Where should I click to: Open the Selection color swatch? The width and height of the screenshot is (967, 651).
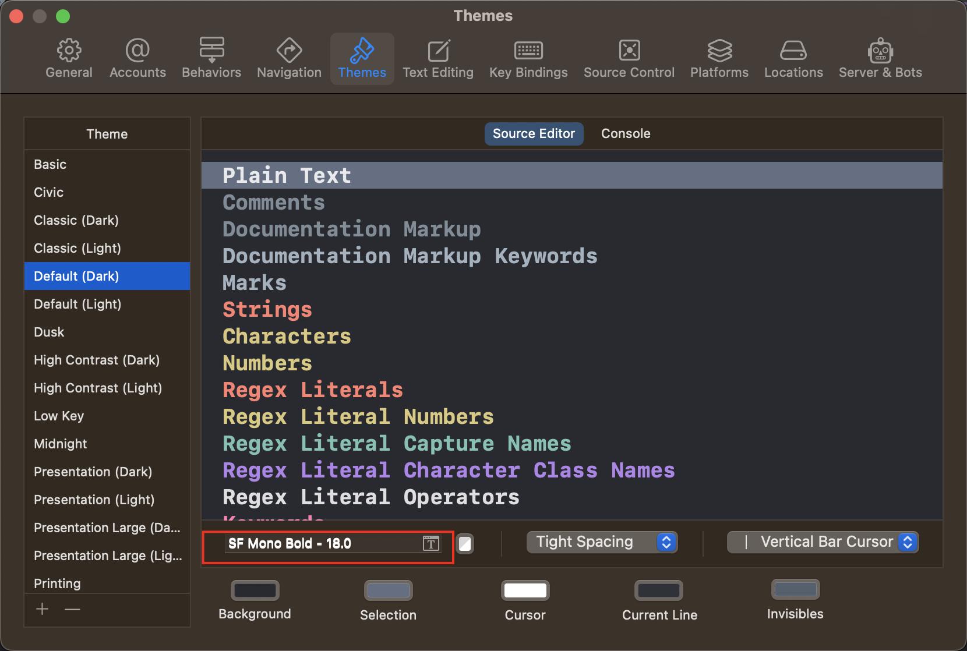pos(388,590)
